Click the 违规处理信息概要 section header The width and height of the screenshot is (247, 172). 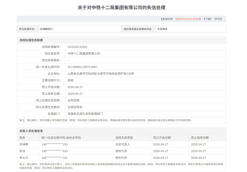[x=31, y=40]
